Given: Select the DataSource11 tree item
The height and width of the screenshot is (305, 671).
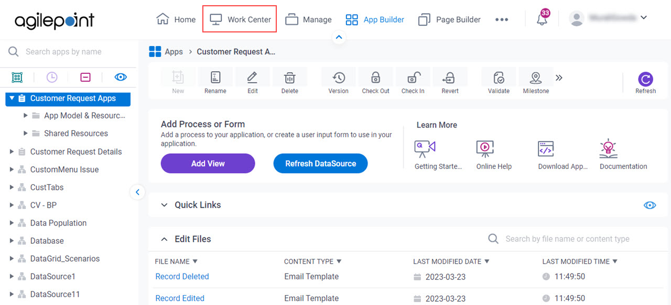Looking at the screenshot, I should [55, 293].
